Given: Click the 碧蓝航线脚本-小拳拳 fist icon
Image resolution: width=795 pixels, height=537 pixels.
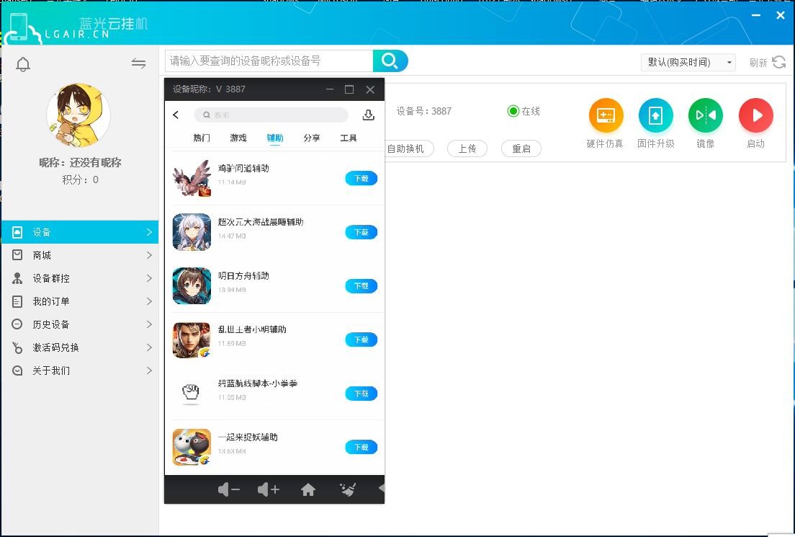Looking at the screenshot, I should (191, 394).
